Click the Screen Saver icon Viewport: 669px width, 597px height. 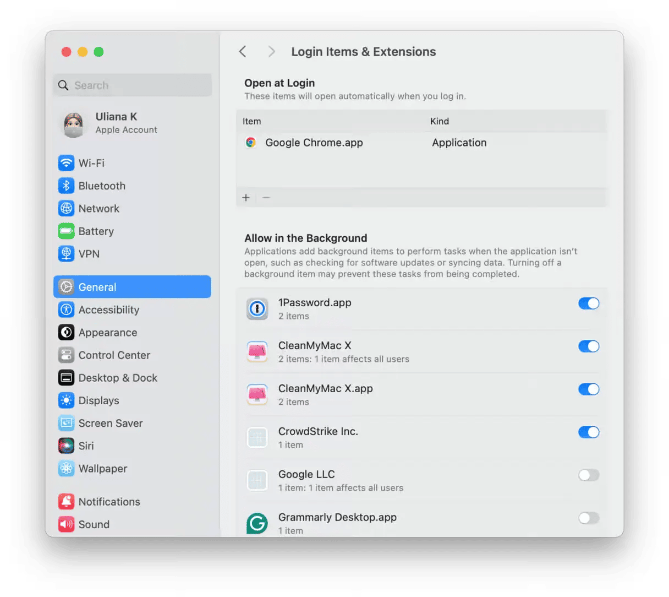(x=66, y=423)
